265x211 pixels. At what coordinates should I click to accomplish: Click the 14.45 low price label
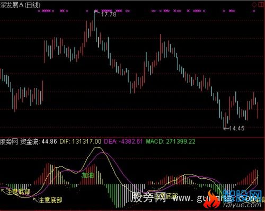(x=237, y=128)
